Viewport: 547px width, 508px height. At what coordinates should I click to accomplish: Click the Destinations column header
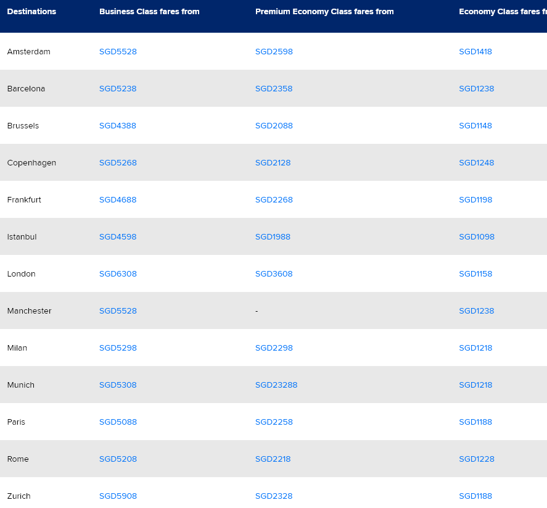click(x=31, y=12)
